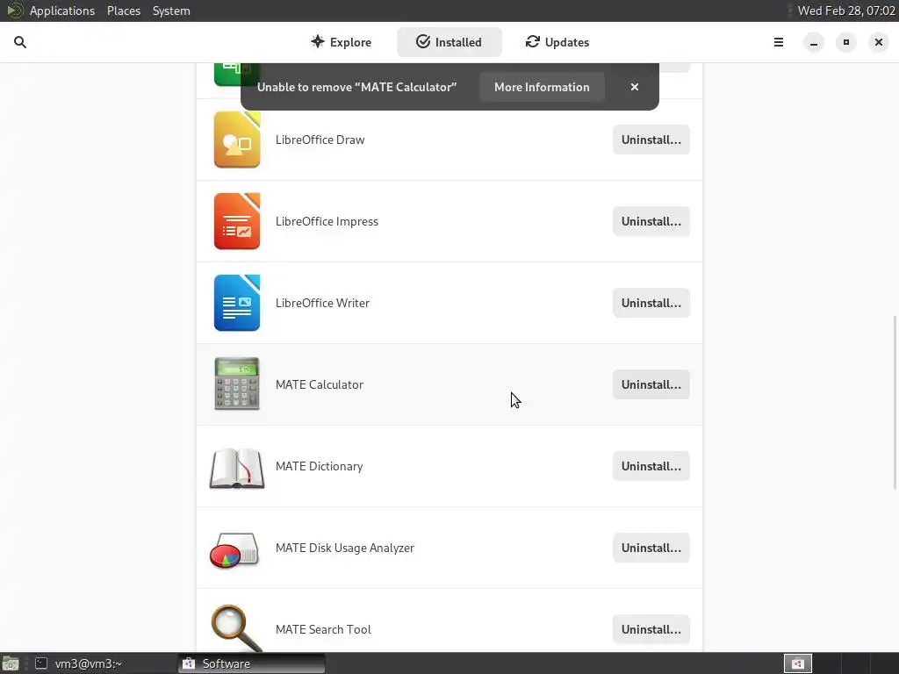
Task: Uninstall MATE Calculator
Action: (651, 384)
